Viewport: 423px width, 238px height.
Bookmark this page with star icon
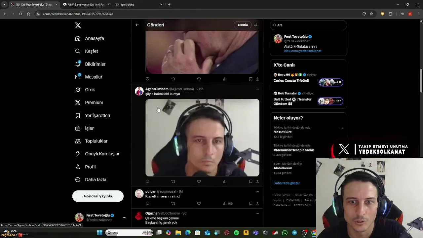click(x=371, y=14)
